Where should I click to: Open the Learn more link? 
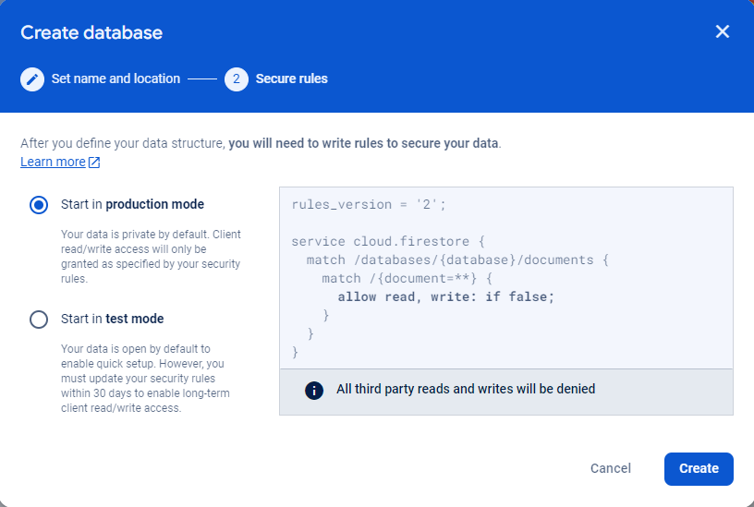[53, 162]
